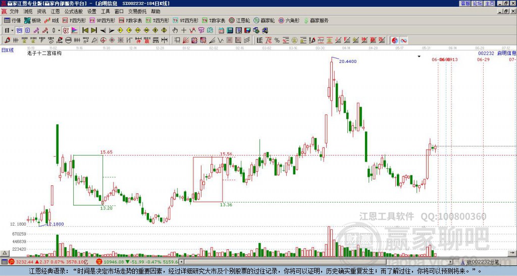Click the small black triangle chart dropdown

(x=419, y=56)
